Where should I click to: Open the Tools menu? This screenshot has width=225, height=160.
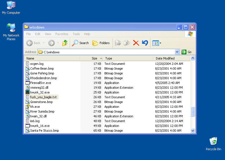point(76,34)
